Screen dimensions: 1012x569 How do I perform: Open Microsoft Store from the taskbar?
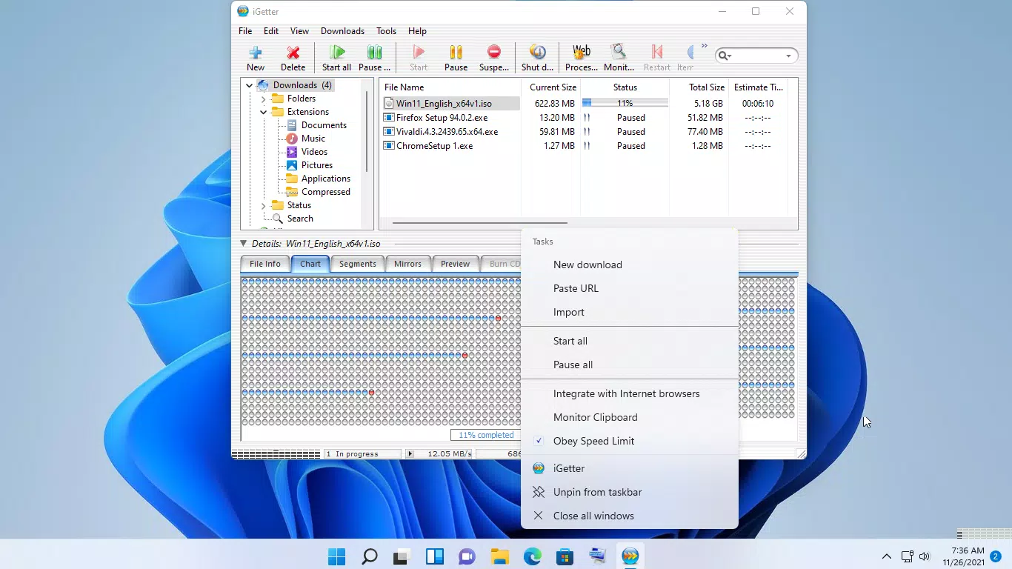tap(565, 556)
